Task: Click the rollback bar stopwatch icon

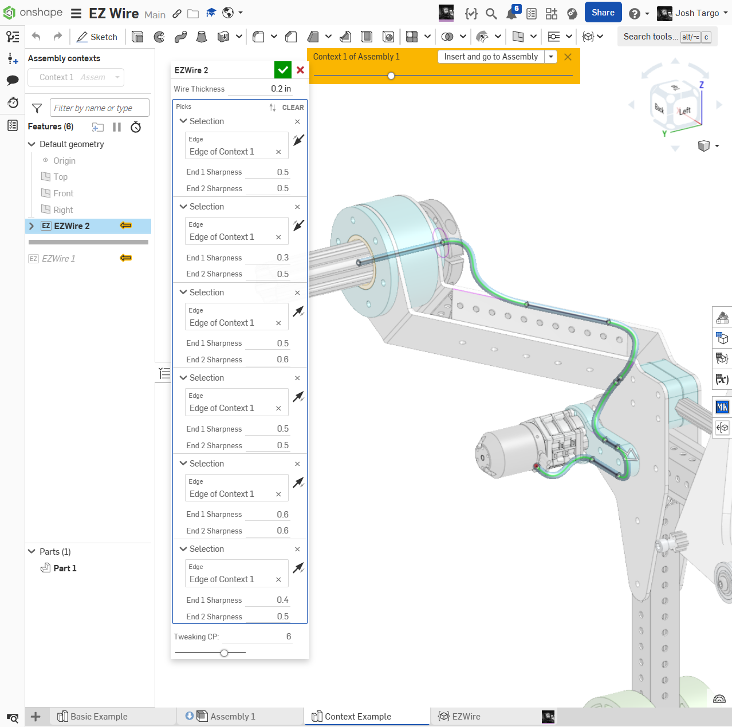Action: click(x=136, y=127)
